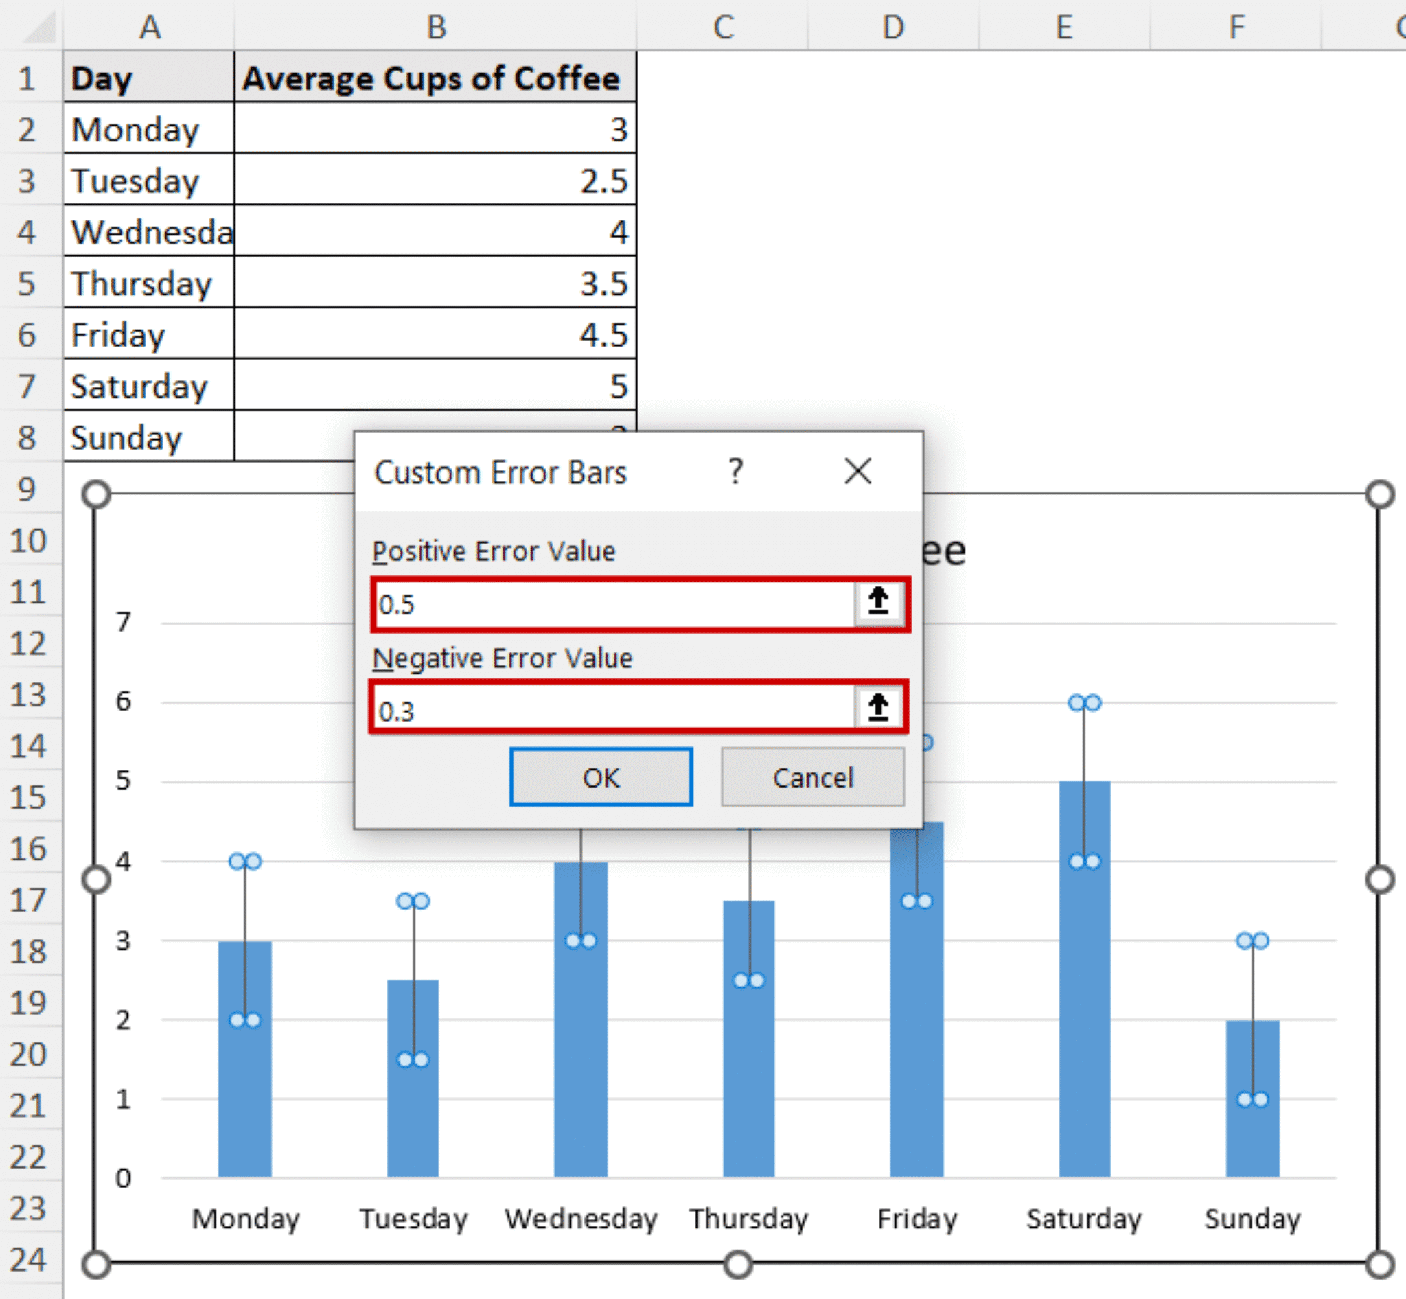Close the Custom Error Bars dialog with the X
This screenshot has width=1406, height=1299.
click(857, 472)
